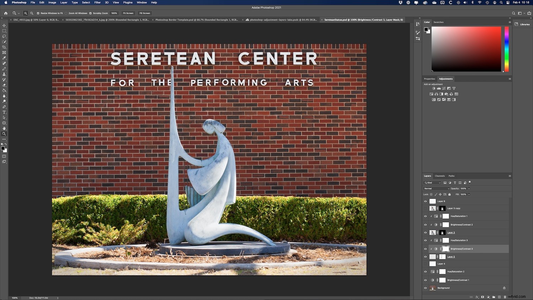Open the Add layer mask icon

pos(483,297)
